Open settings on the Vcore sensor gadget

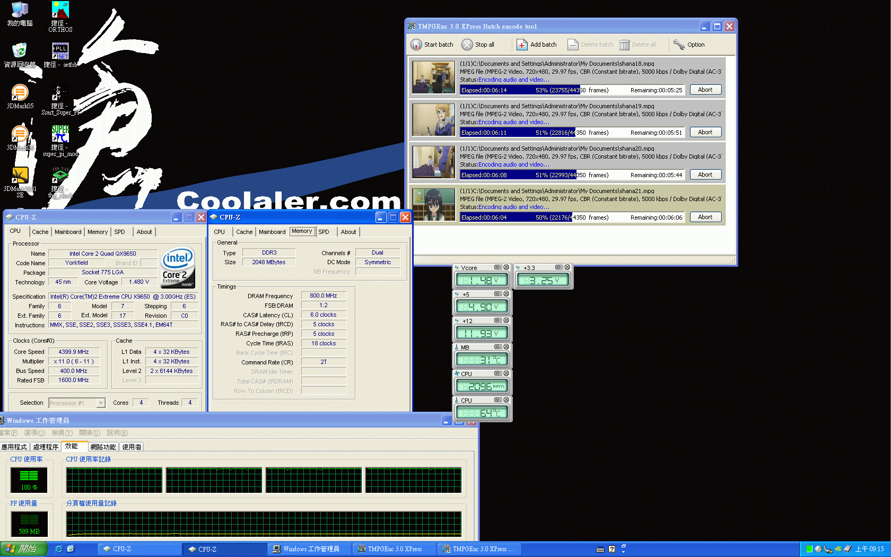pyautogui.click(x=498, y=267)
